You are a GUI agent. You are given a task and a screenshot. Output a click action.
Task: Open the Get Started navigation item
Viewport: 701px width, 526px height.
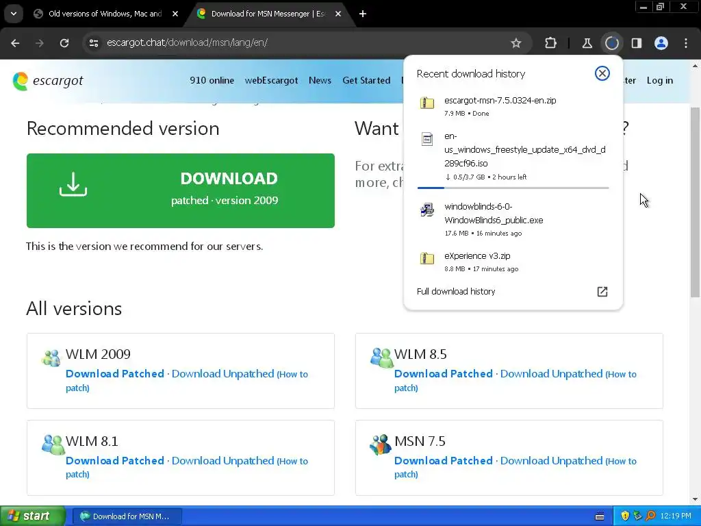pyautogui.click(x=367, y=81)
